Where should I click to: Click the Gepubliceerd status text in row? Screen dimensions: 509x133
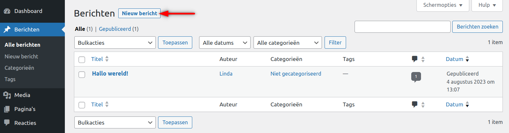click(x=462, y=74)
